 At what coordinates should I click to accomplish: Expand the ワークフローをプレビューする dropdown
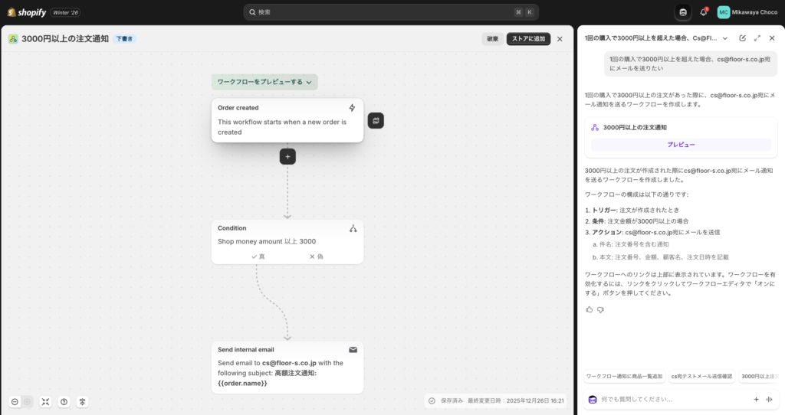(x=264, y=82)
